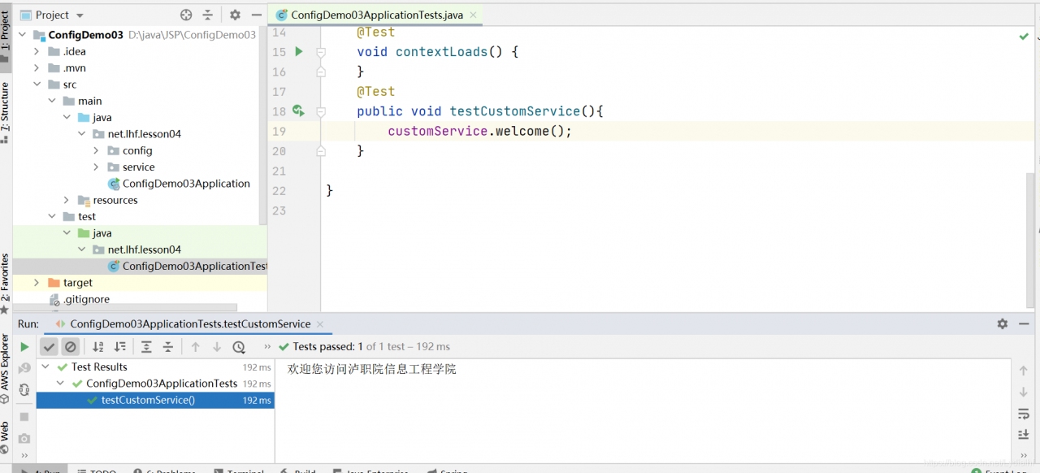Click customService.welcome() code line

point(479,131)
